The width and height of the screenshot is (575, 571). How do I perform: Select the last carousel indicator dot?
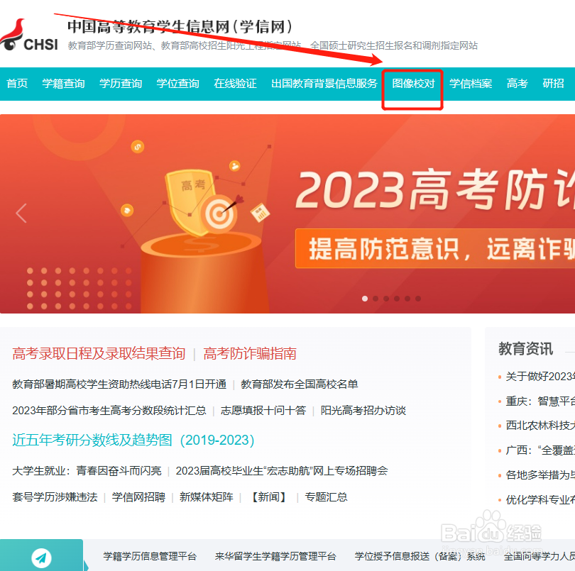pos(418,299)
